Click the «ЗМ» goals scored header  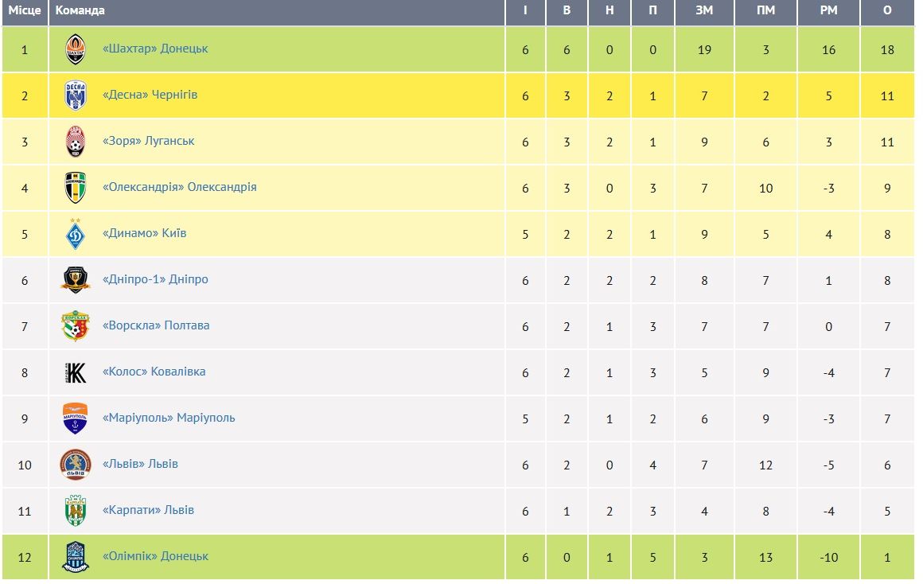click(x=704, y=11)
